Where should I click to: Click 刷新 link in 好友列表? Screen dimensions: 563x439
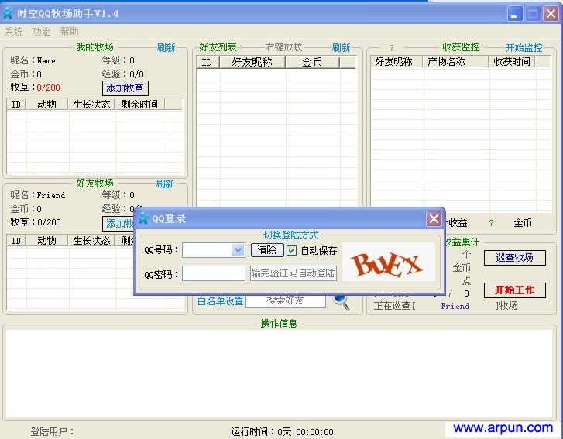pos(341,47)
